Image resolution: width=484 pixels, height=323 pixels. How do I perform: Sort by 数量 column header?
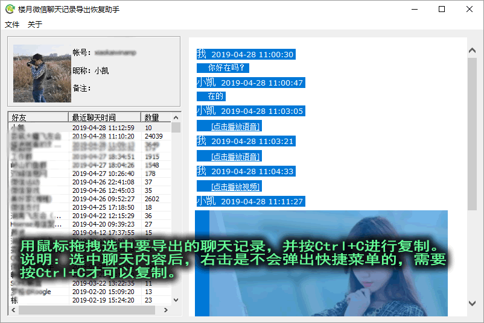(156, 118)
